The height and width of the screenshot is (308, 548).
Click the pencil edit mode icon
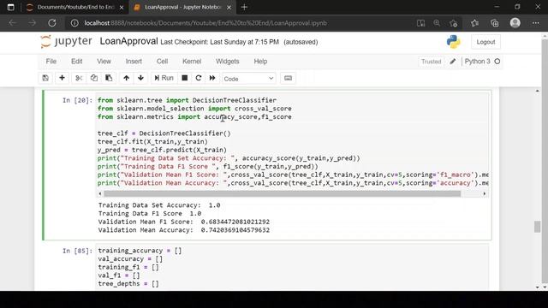tap(453, 62)
